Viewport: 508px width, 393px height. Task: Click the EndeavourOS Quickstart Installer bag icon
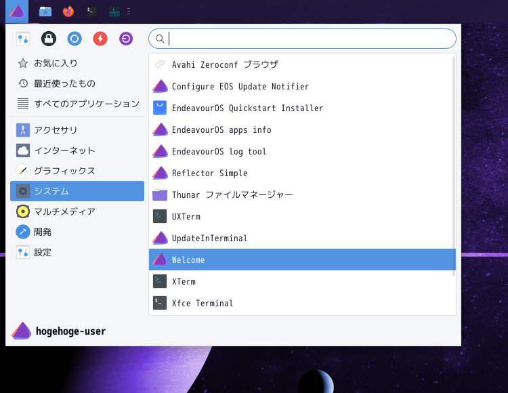tap(160, 108)
